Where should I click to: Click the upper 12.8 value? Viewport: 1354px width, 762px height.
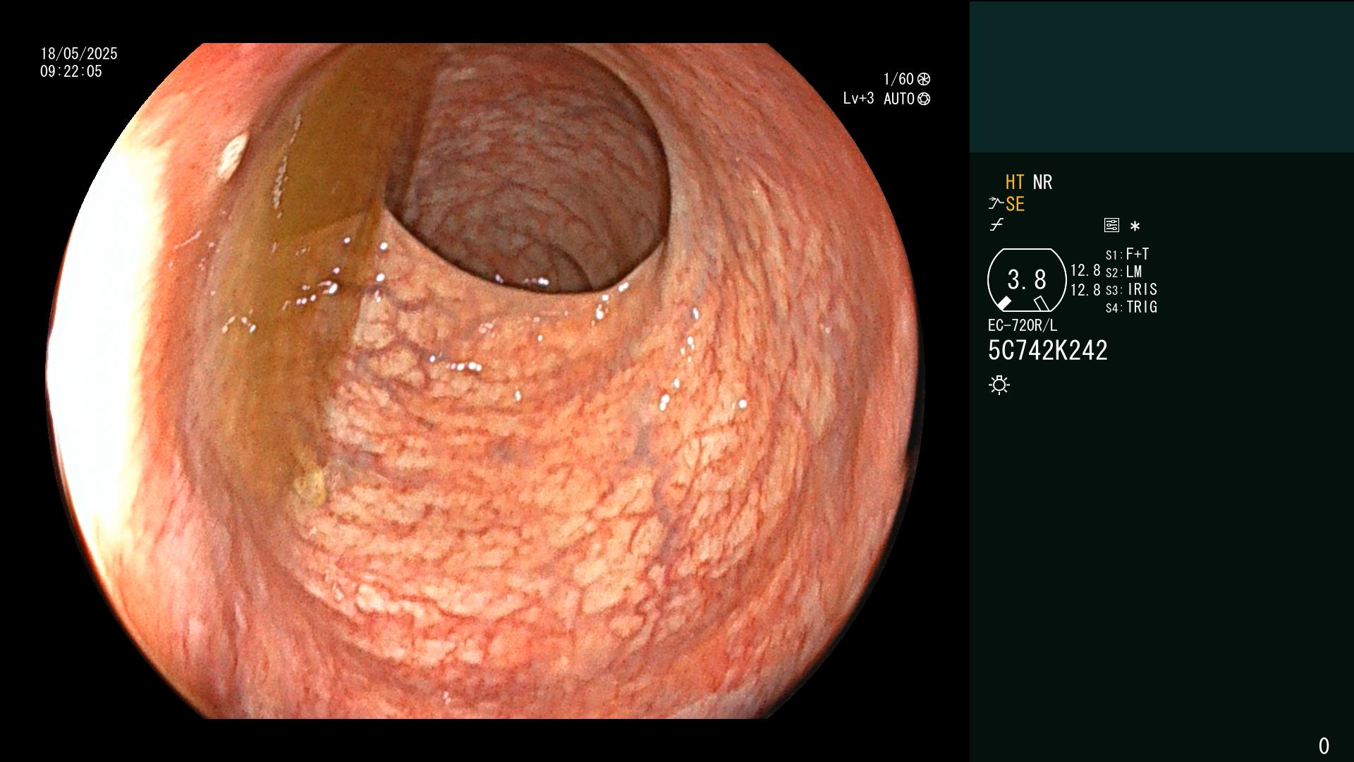(x=1085, y=270)
